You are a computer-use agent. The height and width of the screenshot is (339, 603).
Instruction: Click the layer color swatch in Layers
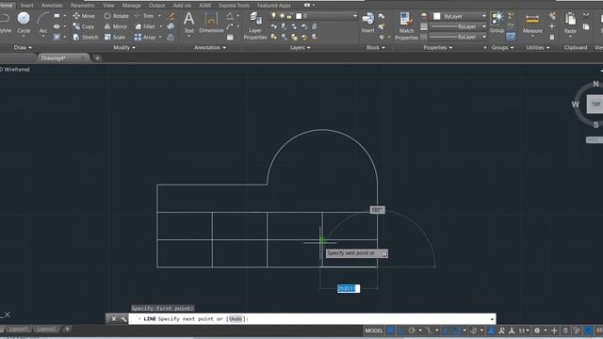(299, 16)
